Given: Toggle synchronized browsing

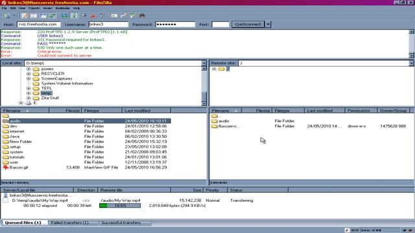Looking at the screenshot, I should click(133, 16).
